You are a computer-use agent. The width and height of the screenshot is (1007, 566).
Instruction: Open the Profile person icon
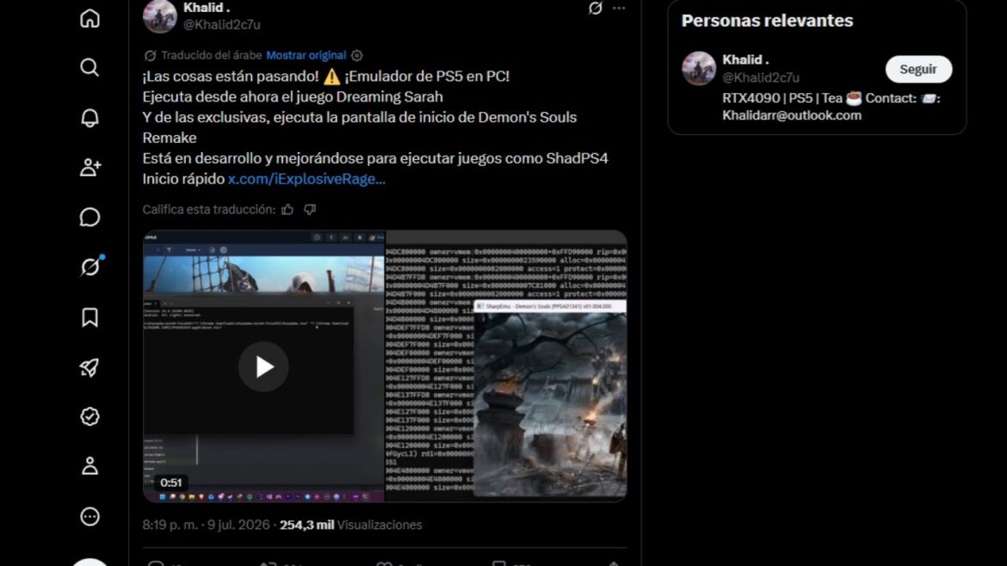(90, 466)
